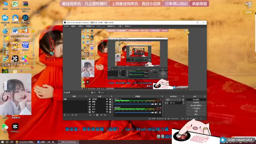Viewport: 256px width, 144px height.
Task: Open Excel 2010 desktop shortcut
Action: [15, 5]
